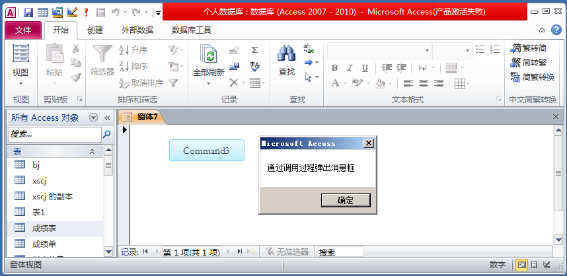This screenshot has width=567, height=276.
Task: Open the 视图 (View) button
Action: pyautogui.click(x=20, y=65)
